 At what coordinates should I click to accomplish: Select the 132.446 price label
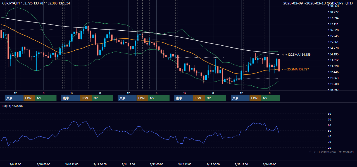[333, 72]
